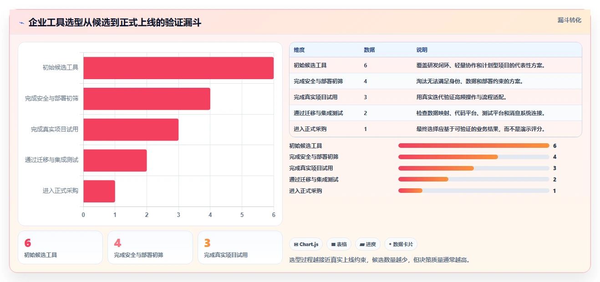Click the 完成真实项目试用 progress bar

(x=474, y=168)
